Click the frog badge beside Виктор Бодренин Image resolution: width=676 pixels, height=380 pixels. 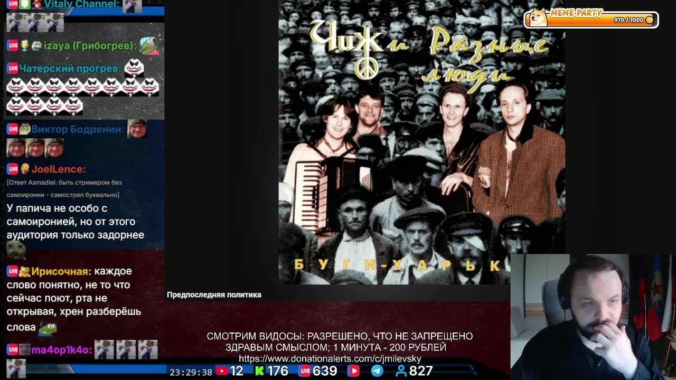coord(25,129)
